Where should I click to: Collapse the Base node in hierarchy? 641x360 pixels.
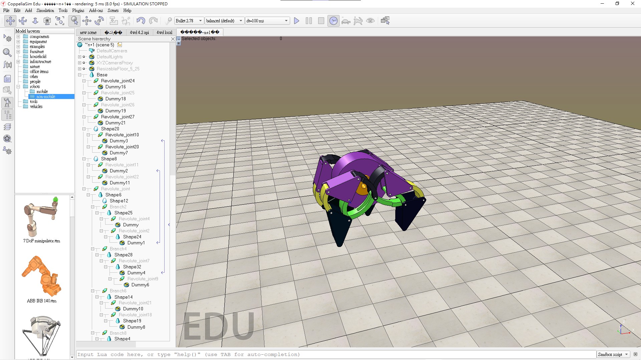(x=80, y=75)
